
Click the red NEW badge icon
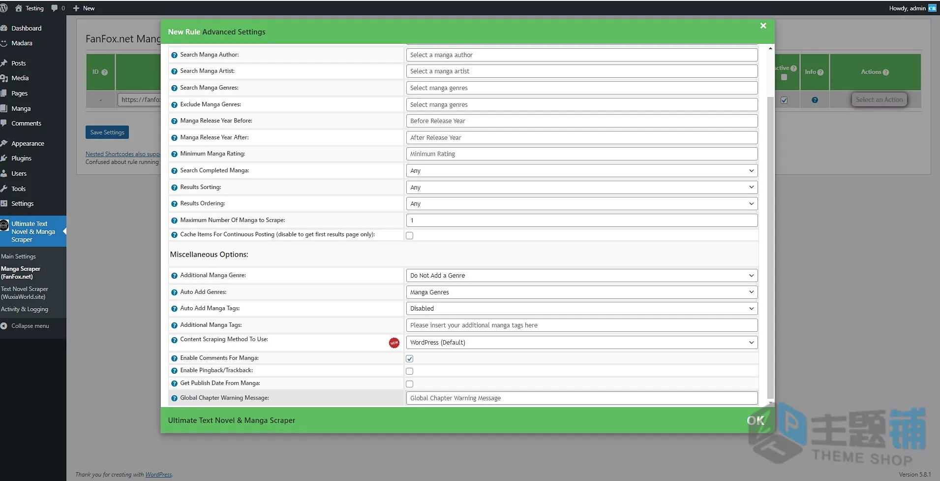pos(394,343)
